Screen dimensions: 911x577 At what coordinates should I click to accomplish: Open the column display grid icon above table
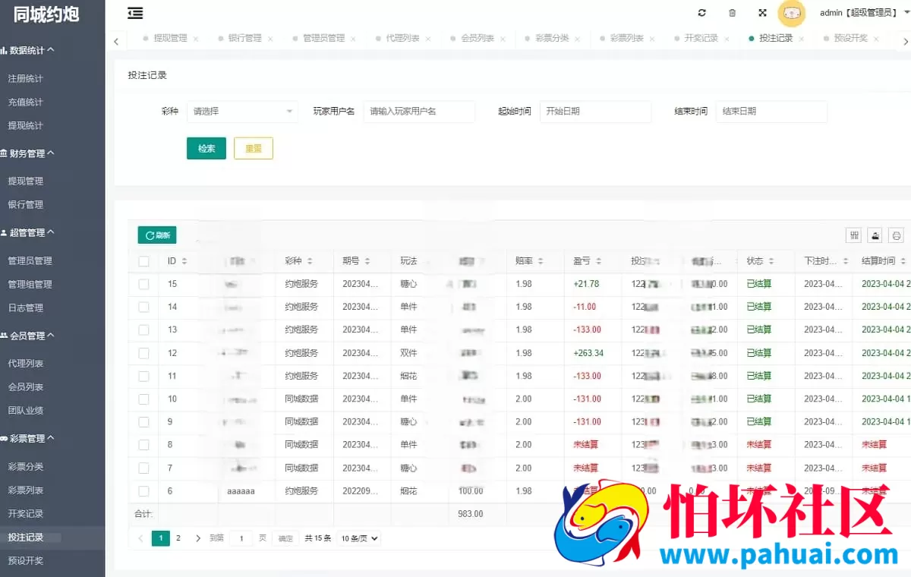(853, 235)
